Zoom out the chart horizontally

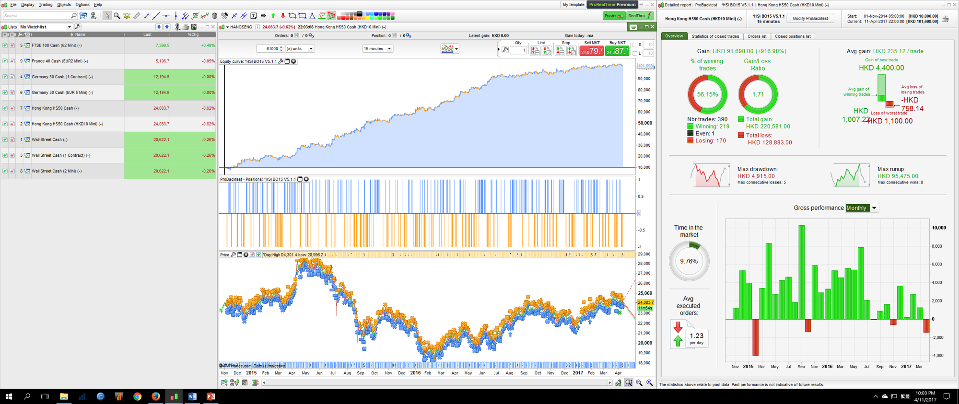pyautogui.click(x=639, y=382)
